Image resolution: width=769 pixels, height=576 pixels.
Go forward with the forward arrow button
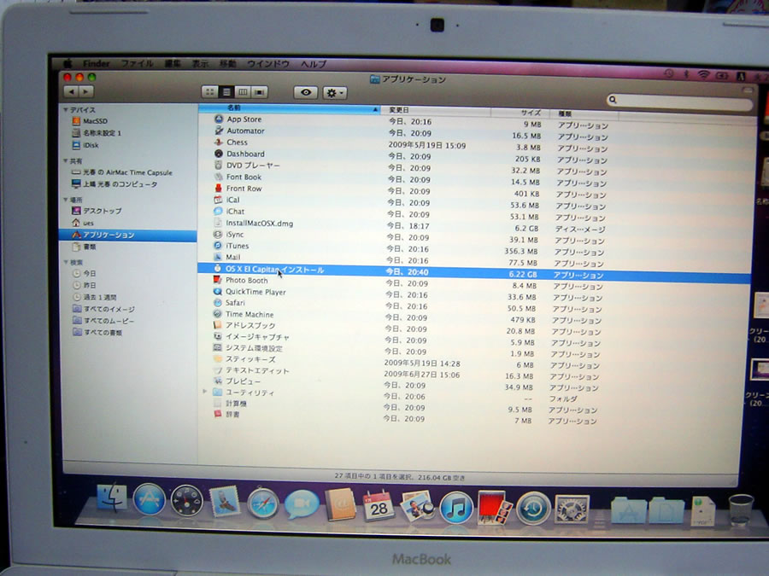[x=86, y=91]
